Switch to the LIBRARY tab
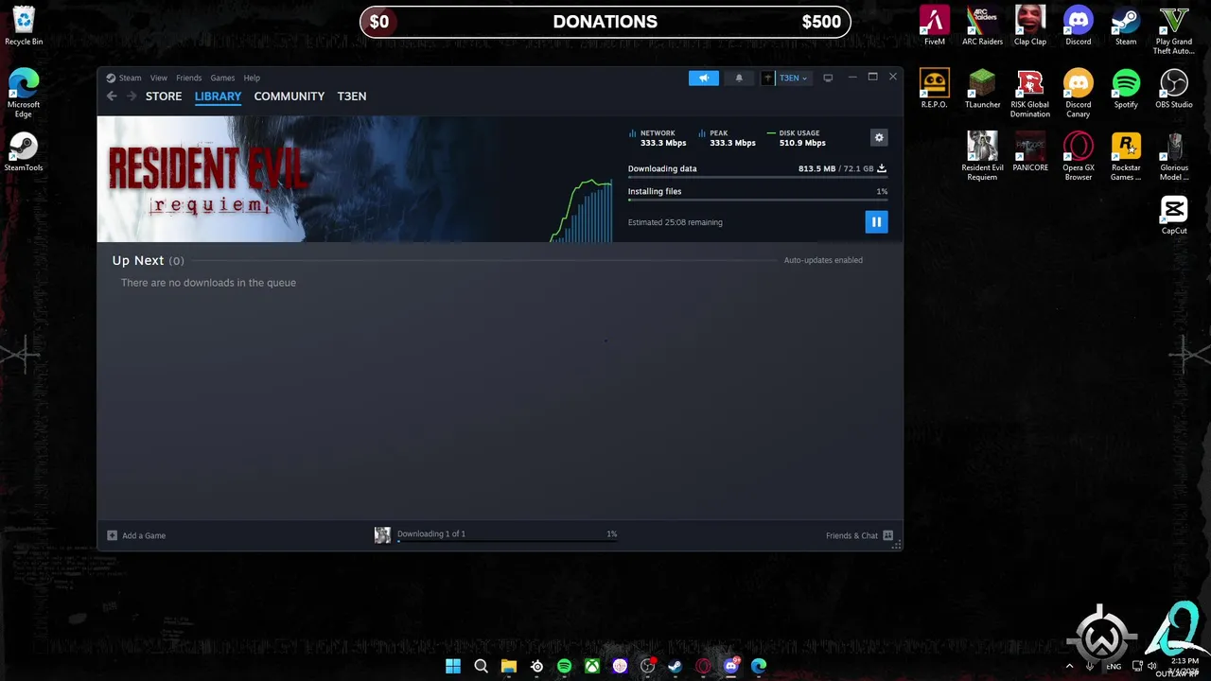 pyautogui.click(x=218, y=96)
